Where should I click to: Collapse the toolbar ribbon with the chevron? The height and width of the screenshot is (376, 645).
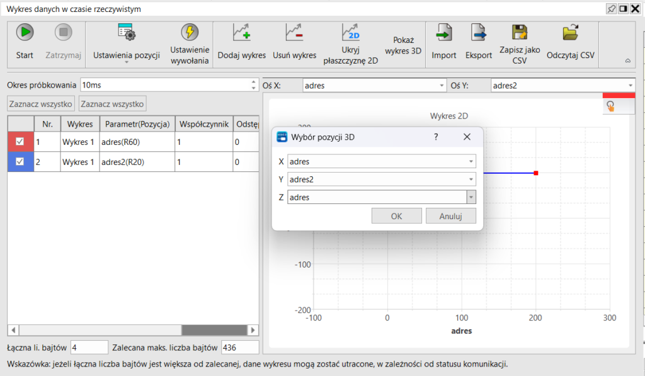(628, 60)
